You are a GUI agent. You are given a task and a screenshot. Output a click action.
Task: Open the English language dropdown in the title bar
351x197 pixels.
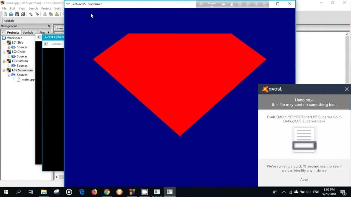(212, 4)
